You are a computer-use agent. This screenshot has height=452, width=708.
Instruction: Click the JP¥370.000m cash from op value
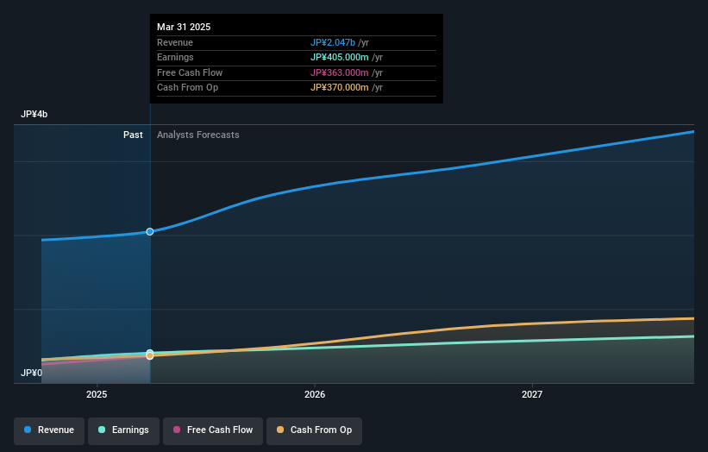[340, 88]
